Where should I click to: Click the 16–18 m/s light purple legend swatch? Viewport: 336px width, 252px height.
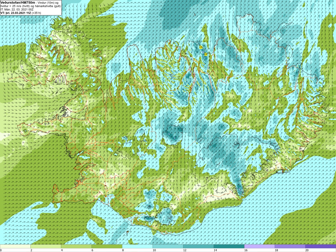coord(259,246)
